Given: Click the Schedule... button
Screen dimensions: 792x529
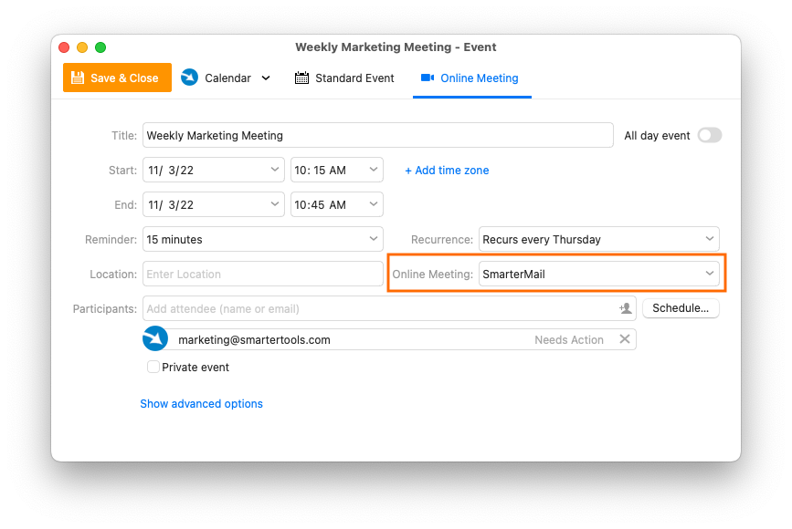Looking at the screenshot, I should pyautogui.click(x=681, y=308).
